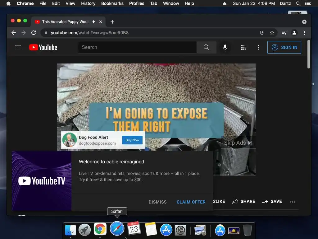Image resolution: width=318 pixels, height=239 pixels.
Task: Dismiss the YouTube TV promo
Action: click(157, 202)
